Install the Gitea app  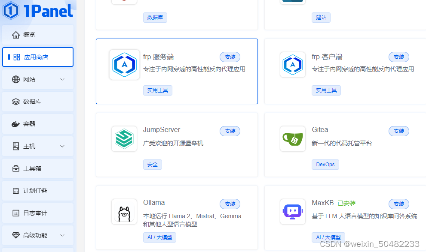398,131
